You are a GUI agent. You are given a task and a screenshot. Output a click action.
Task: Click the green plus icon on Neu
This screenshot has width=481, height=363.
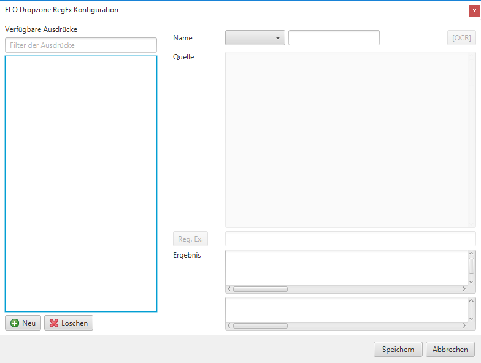(x=15, y=323)
